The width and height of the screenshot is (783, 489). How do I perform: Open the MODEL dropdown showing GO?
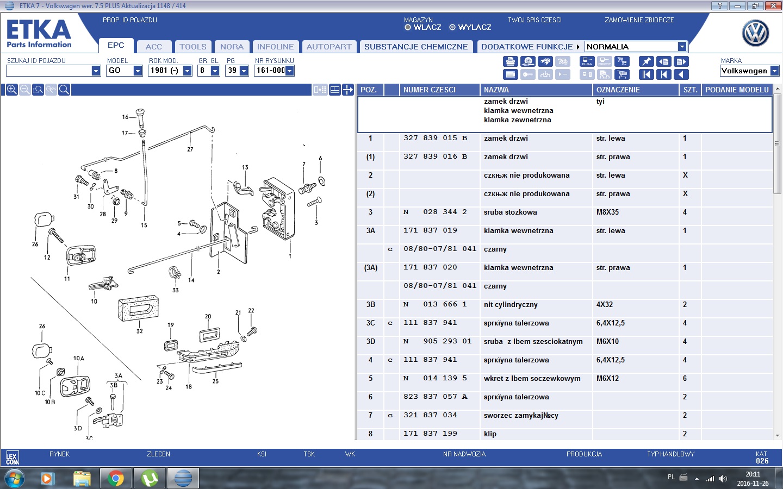point(138,71)
